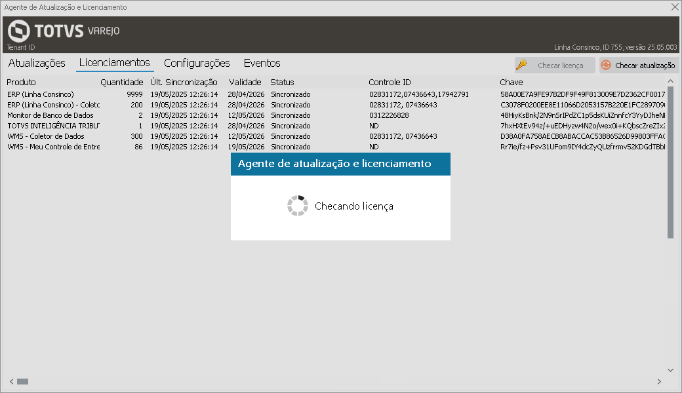
Task: Select the Eventos tab
Action: [x=262, y=63]
